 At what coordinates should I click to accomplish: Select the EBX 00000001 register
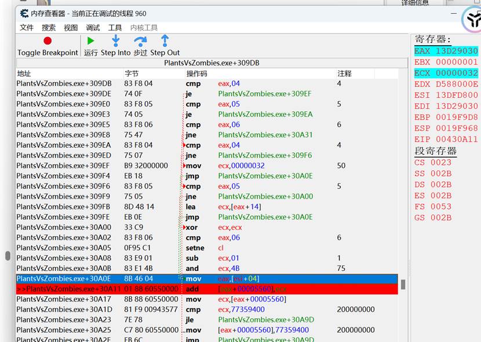tap(446, 62)
